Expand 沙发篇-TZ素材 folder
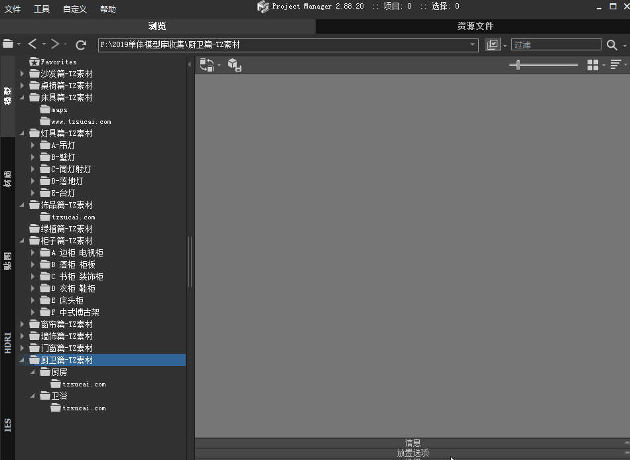This screenshot has width=630, height=460. pyautogui.click(x=22, y=74)
